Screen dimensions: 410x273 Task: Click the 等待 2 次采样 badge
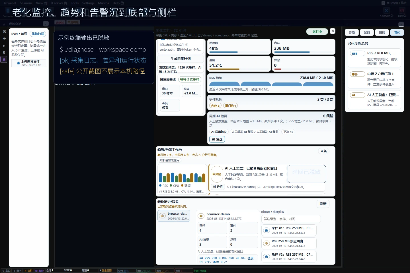pos(190,79)
